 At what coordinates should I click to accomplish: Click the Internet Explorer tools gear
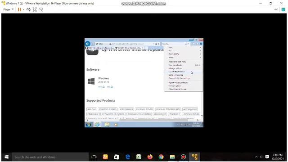(201, 44)
